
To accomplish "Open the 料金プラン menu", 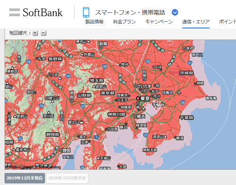I will point(124,22).
